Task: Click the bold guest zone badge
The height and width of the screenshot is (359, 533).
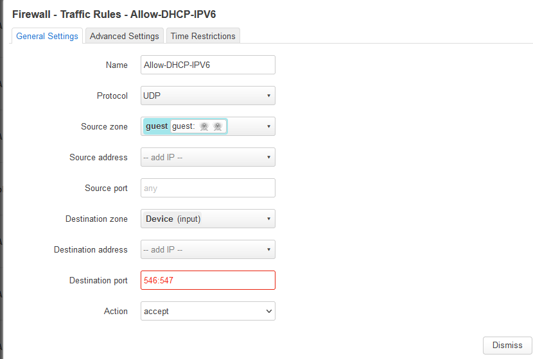Action: click(x=156, y=126)
